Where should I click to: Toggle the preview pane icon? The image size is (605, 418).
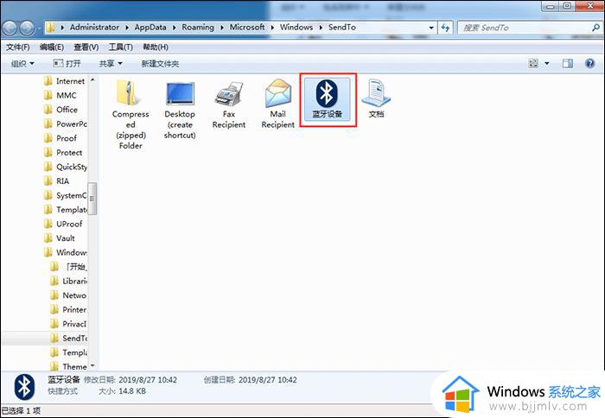click(568, 63)
